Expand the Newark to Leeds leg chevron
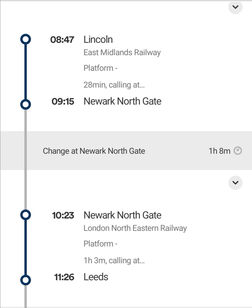252x308 pixels. pos(235,183)
